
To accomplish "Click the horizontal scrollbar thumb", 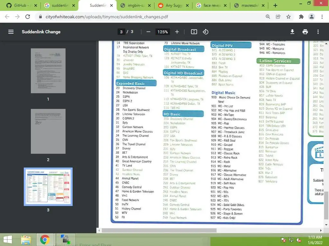I will [159, 230].
